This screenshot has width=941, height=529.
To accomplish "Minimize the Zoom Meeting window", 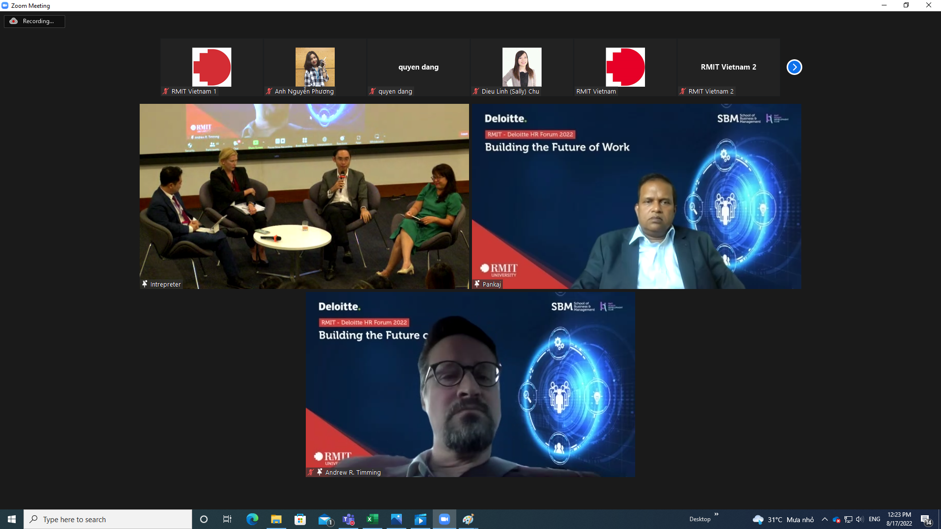I will coord(884,5).
